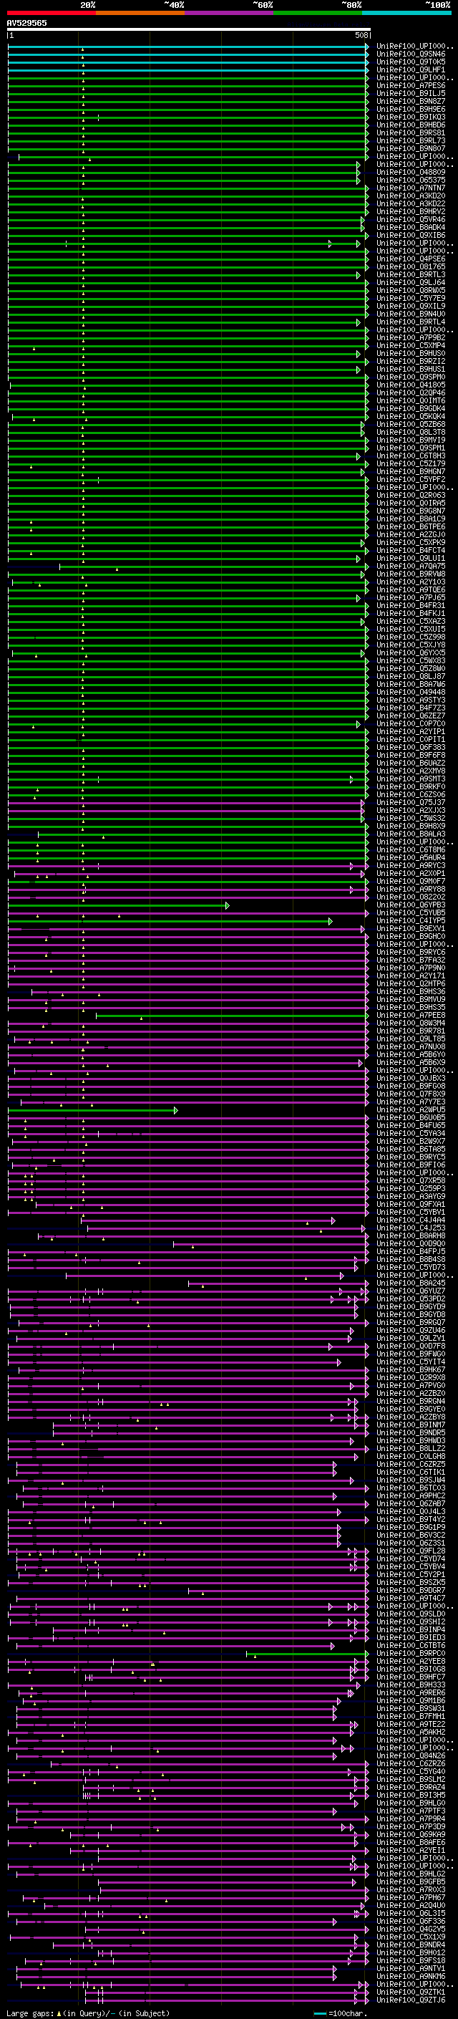Click the UniRef100_B9N8Z7 entry
The height and width of the screenshot is (2019, 458).
(411, 102)
